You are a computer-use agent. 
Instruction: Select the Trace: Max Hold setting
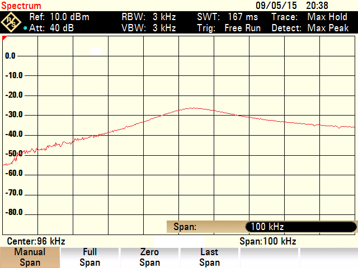[309, 17]
